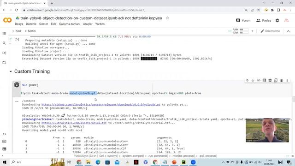Open the Arial.ttf download link
The width and height of the screenshot is (295, 166).
(x=74, y=123)
